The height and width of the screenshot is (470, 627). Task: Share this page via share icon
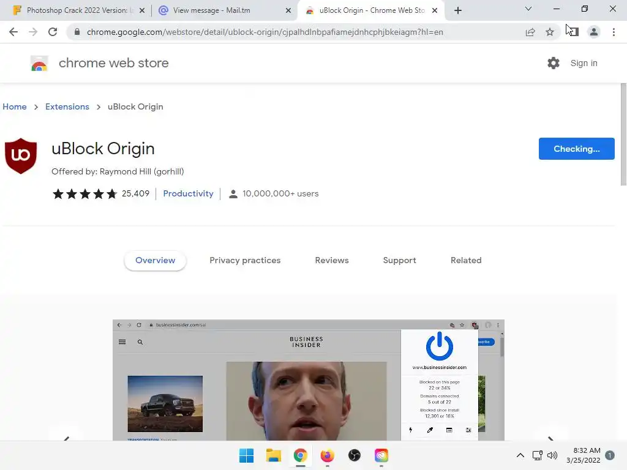530,32
